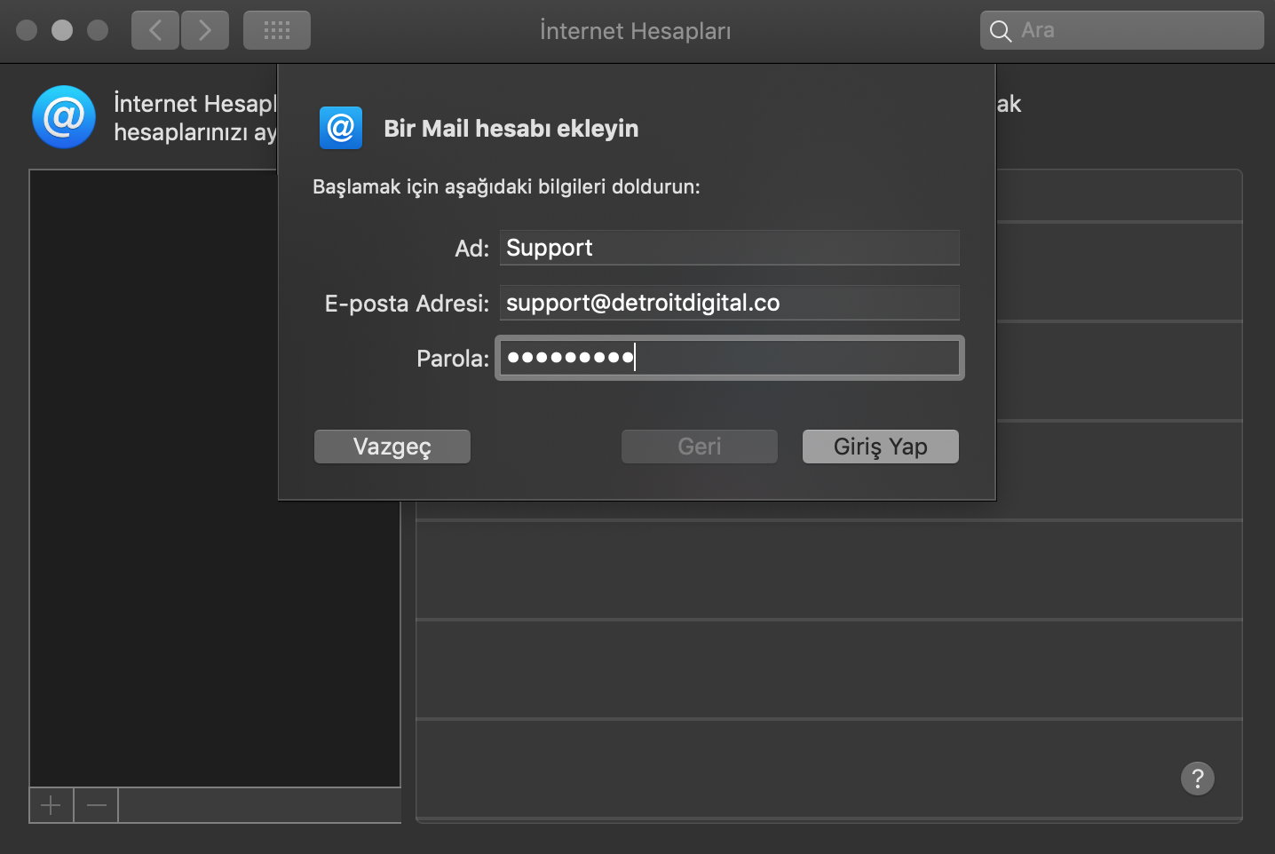Click the disabled Geri button
This screenshot has height=854, width=1275.
(699, 447)
